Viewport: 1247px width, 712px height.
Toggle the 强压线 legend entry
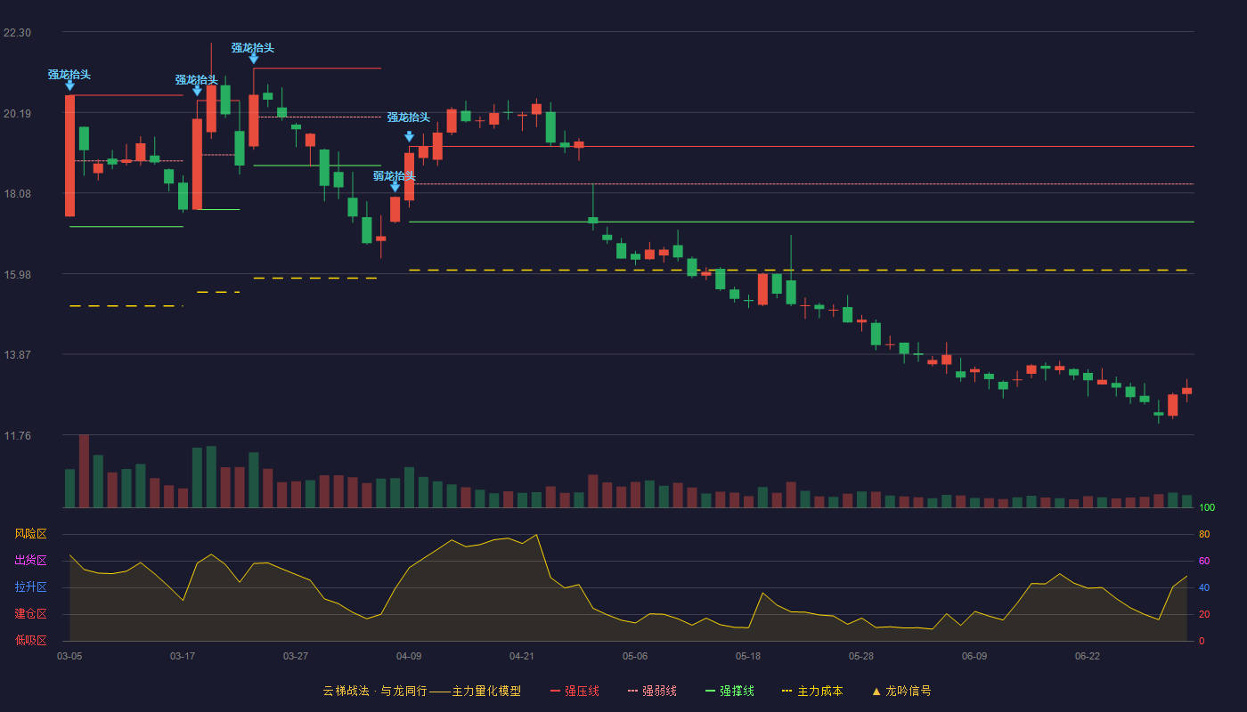point(575,691)
